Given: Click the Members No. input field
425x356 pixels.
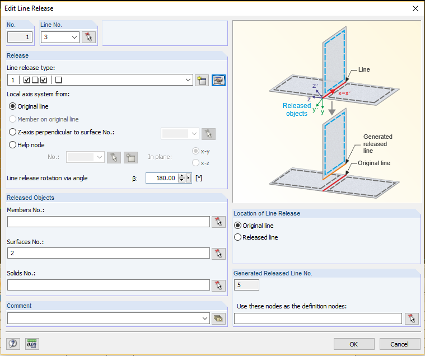Looking at the screenshot, I should (109, 222).
